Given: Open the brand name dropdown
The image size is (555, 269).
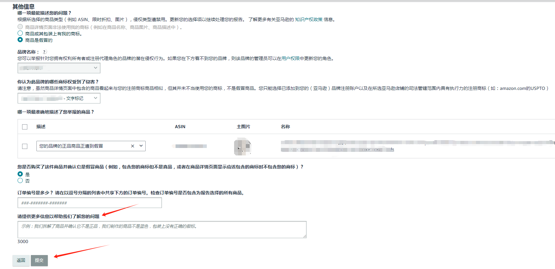Looking at the screenshot, I should click(59, 68).
